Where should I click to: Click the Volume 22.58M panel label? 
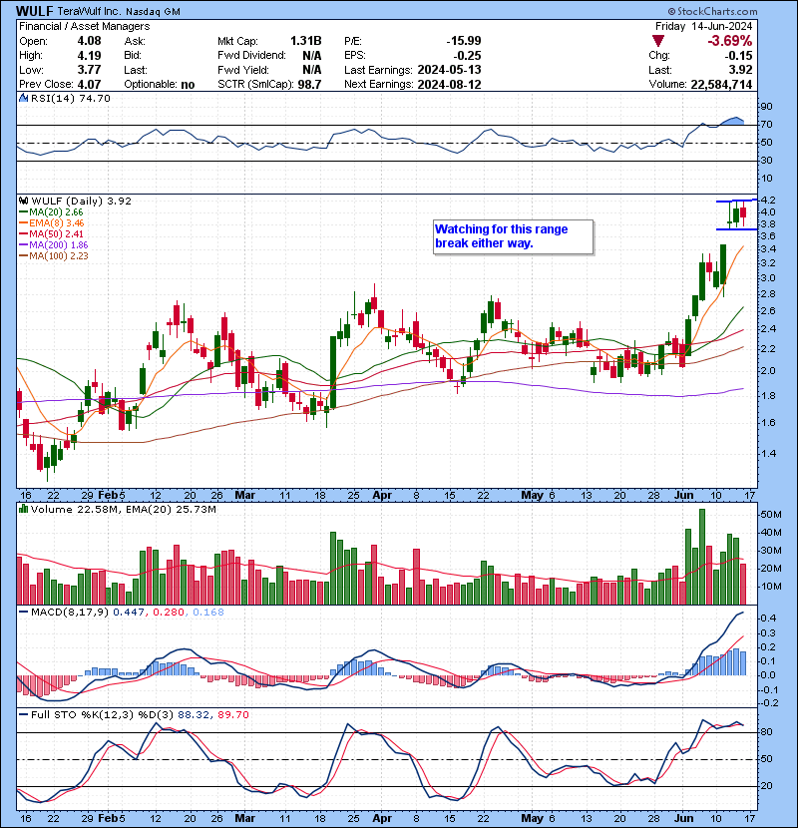pos(76,509)
